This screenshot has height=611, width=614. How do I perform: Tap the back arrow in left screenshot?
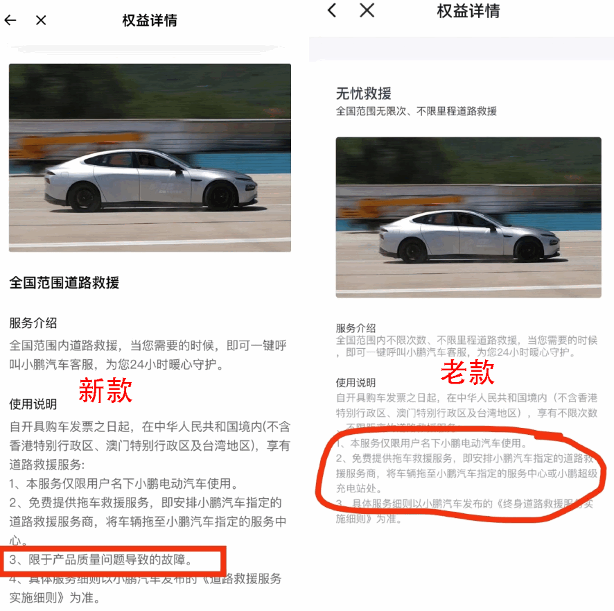point(10,20)
